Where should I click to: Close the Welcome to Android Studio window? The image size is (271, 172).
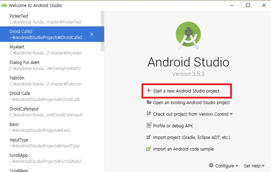pyautogui.click(x=264, y=5)
